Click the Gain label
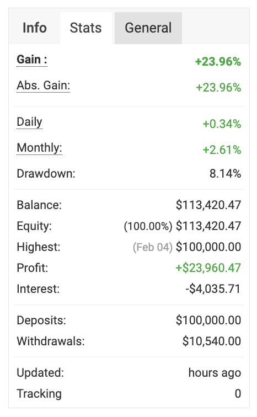257x417 pixels. coord(32,60)
